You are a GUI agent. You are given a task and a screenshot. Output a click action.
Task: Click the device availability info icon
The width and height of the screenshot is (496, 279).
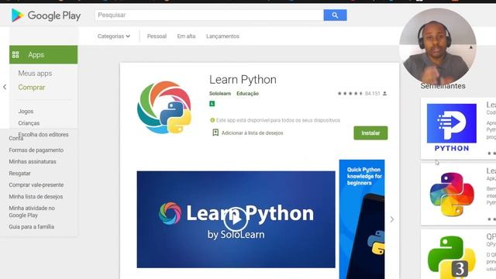[x=212, y=120]
